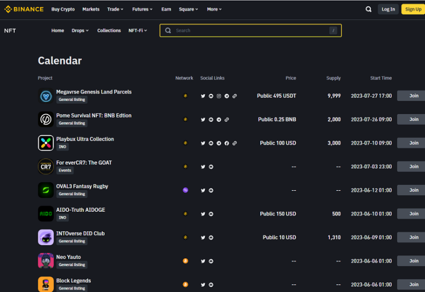The width and height of the screenshot is (425, 292).
Task: Open Twitter link for For everCR7: The GOAT
Action: 203,167
